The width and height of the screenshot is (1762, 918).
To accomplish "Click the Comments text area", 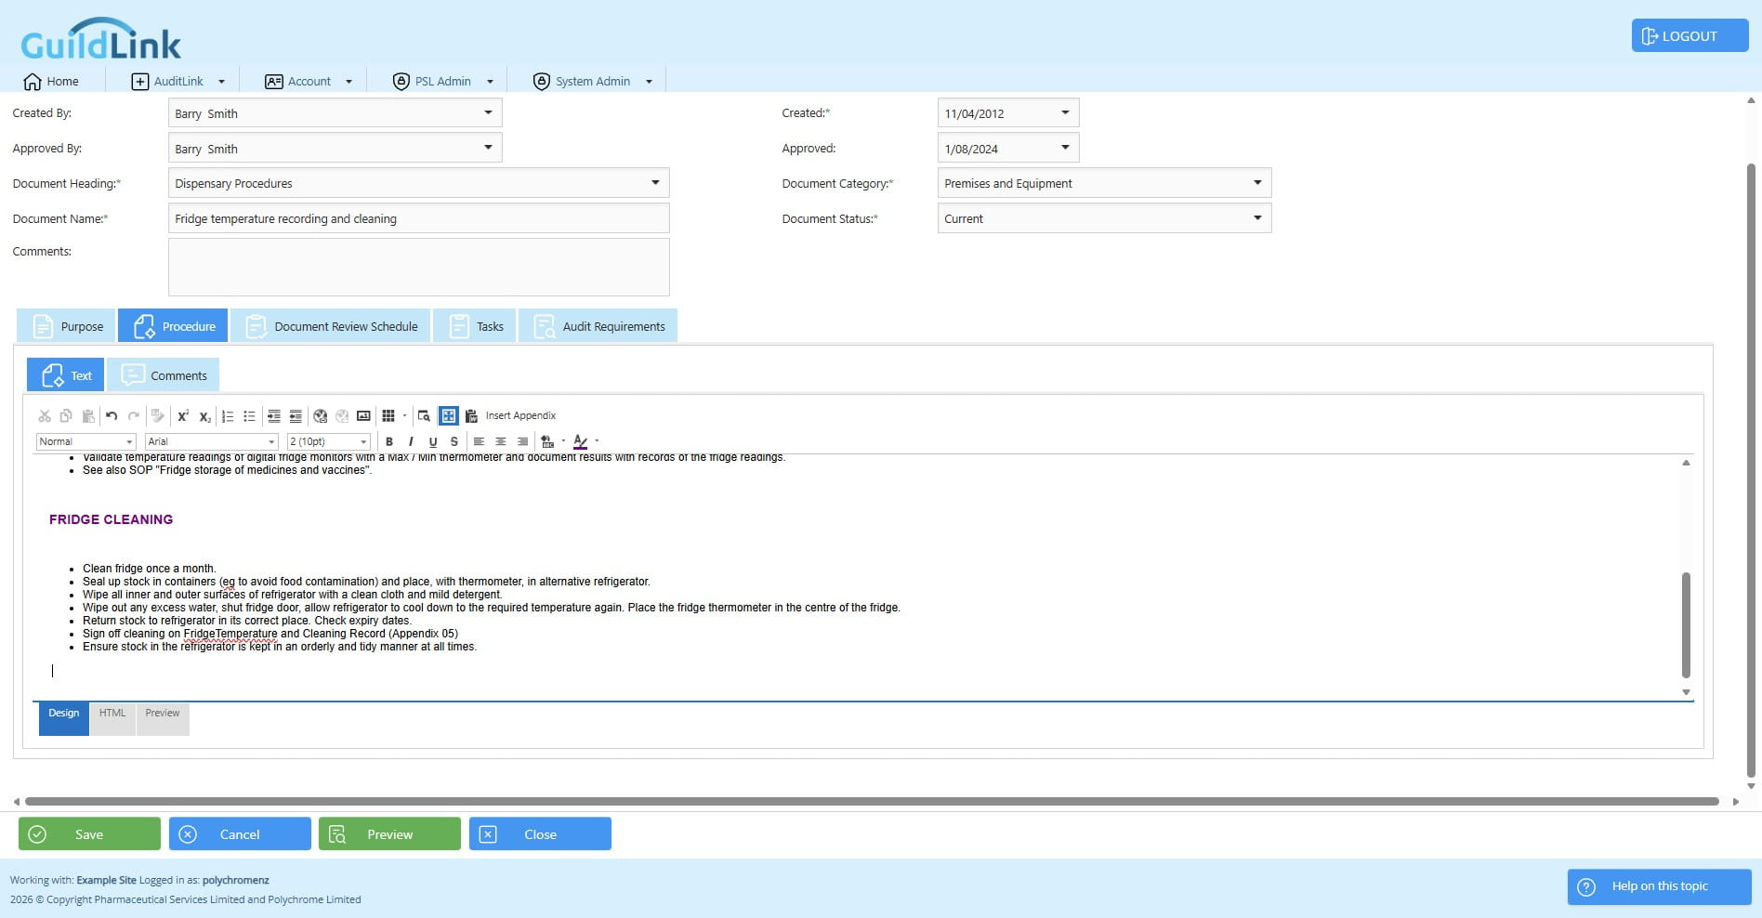I will tap(419, 268).
